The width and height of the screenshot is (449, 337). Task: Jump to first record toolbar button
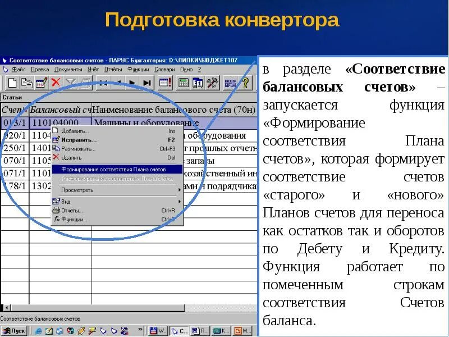103,83
